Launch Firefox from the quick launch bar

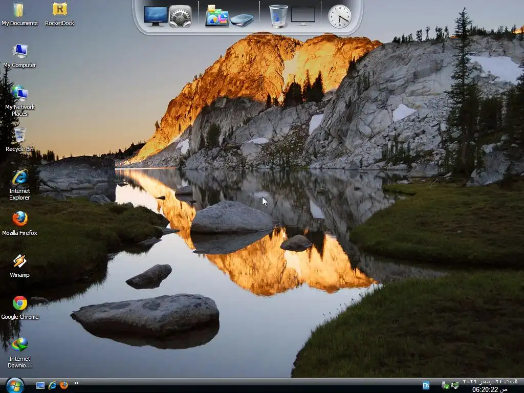64,385
